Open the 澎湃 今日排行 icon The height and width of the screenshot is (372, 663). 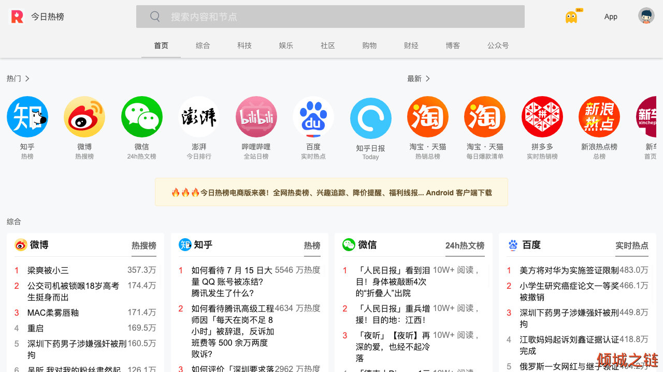[199, 117]
